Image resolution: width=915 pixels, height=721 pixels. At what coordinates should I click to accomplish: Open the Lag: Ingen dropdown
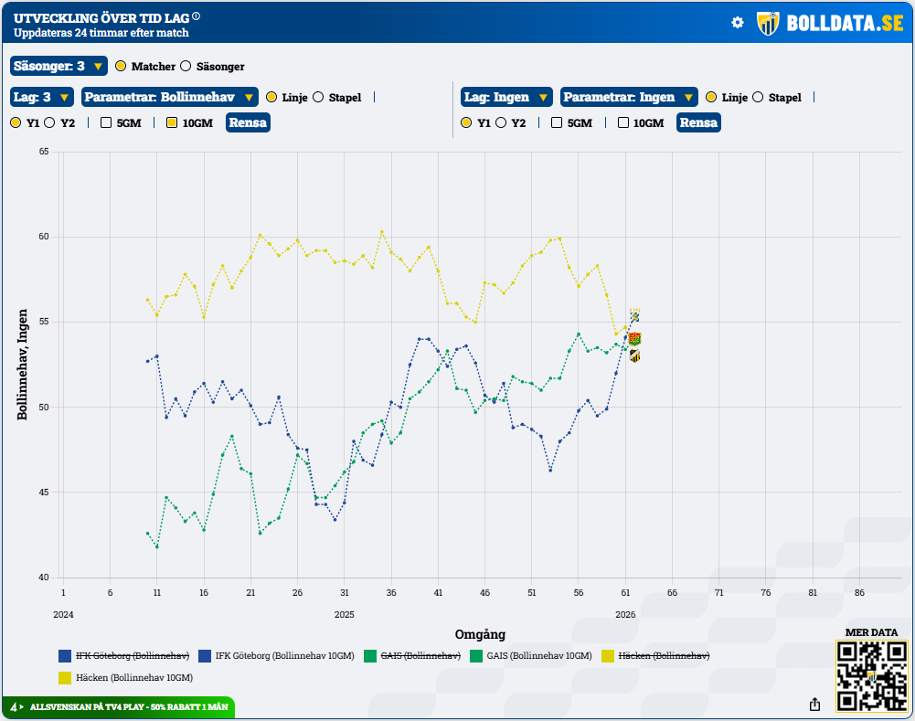[506, 98]
